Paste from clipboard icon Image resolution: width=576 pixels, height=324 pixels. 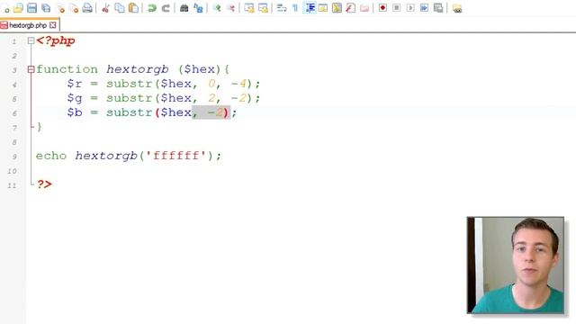point(134,8)
